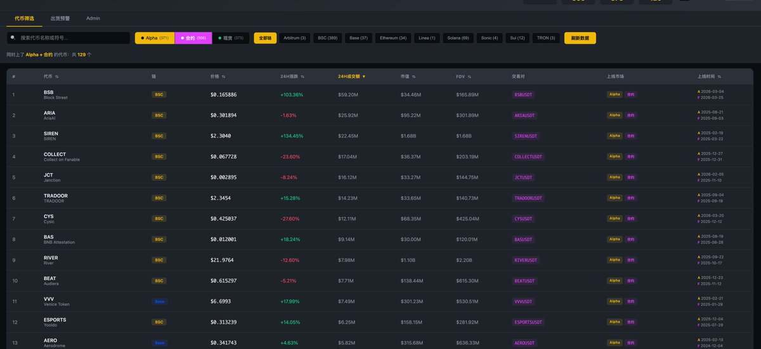Click the 合约 badge in RIVER row
This screenshot has height=349, width=761.
pos(630,260)
